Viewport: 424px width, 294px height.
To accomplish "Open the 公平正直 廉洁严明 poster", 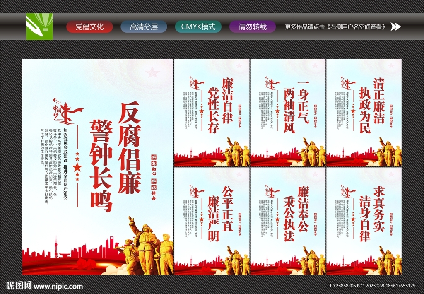I will click(x=212, y=221).
